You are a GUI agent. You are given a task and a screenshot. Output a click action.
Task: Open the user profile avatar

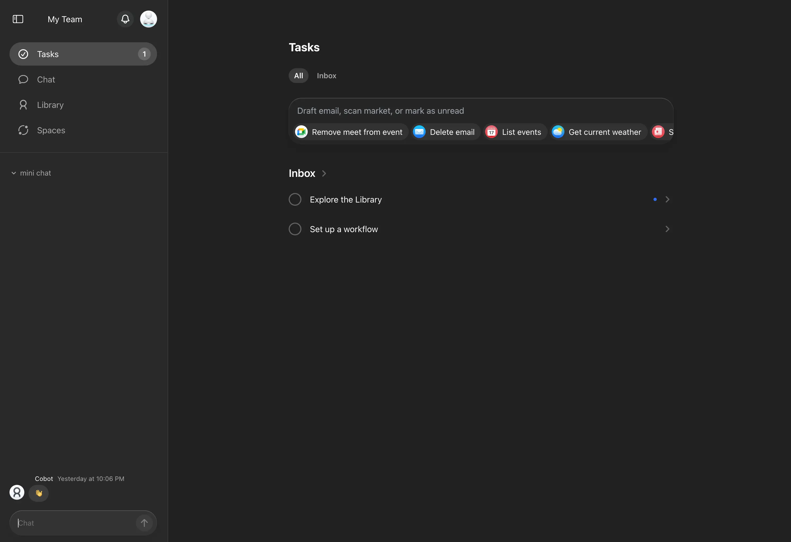[x=148, y=19]
